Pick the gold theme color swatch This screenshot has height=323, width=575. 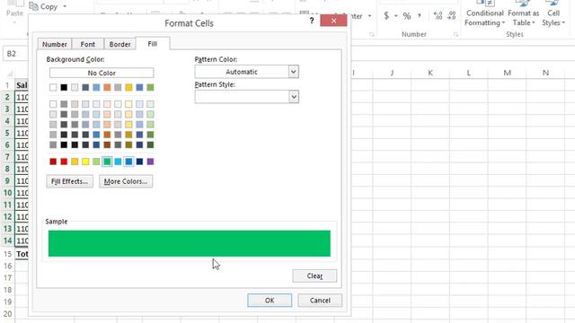pos(128,87)
